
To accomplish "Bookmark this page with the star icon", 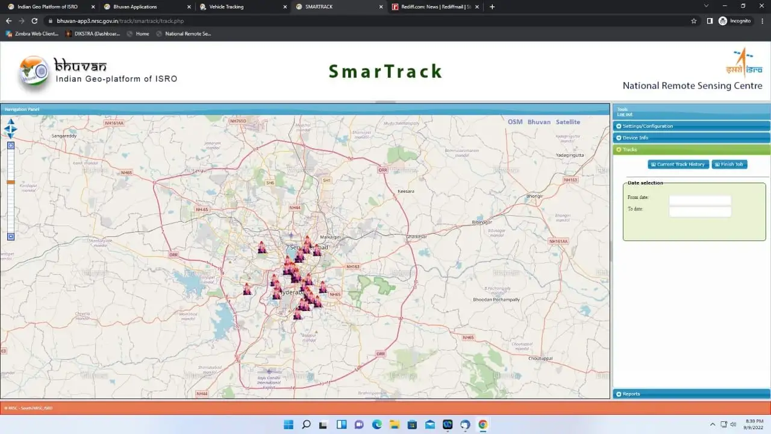I will coord(694,20).
